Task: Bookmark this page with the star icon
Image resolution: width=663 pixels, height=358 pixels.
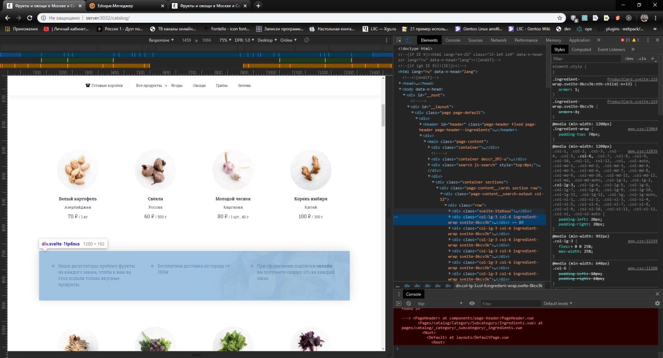Action: (559, 18)
